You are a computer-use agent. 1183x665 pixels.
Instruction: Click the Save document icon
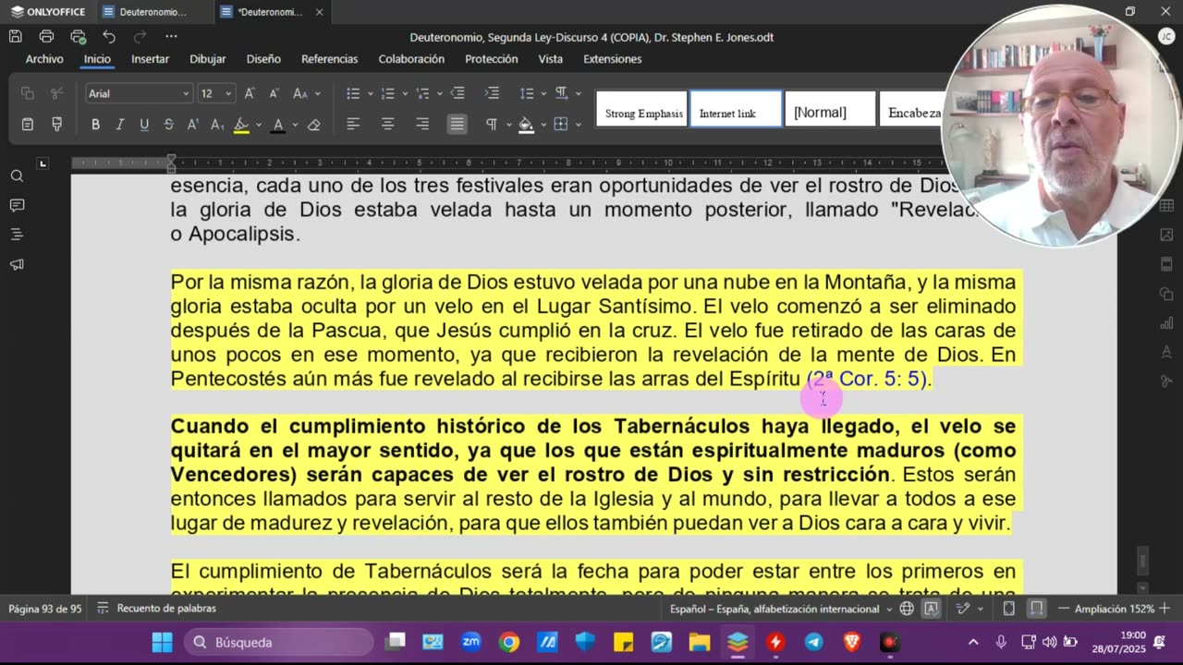coord(16,37)
